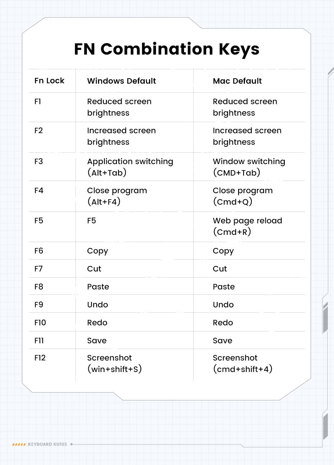The image size is (334, 465).
Task: Select the "Web page reload (Cmd+R)" cell
Action: pos(247,226)
